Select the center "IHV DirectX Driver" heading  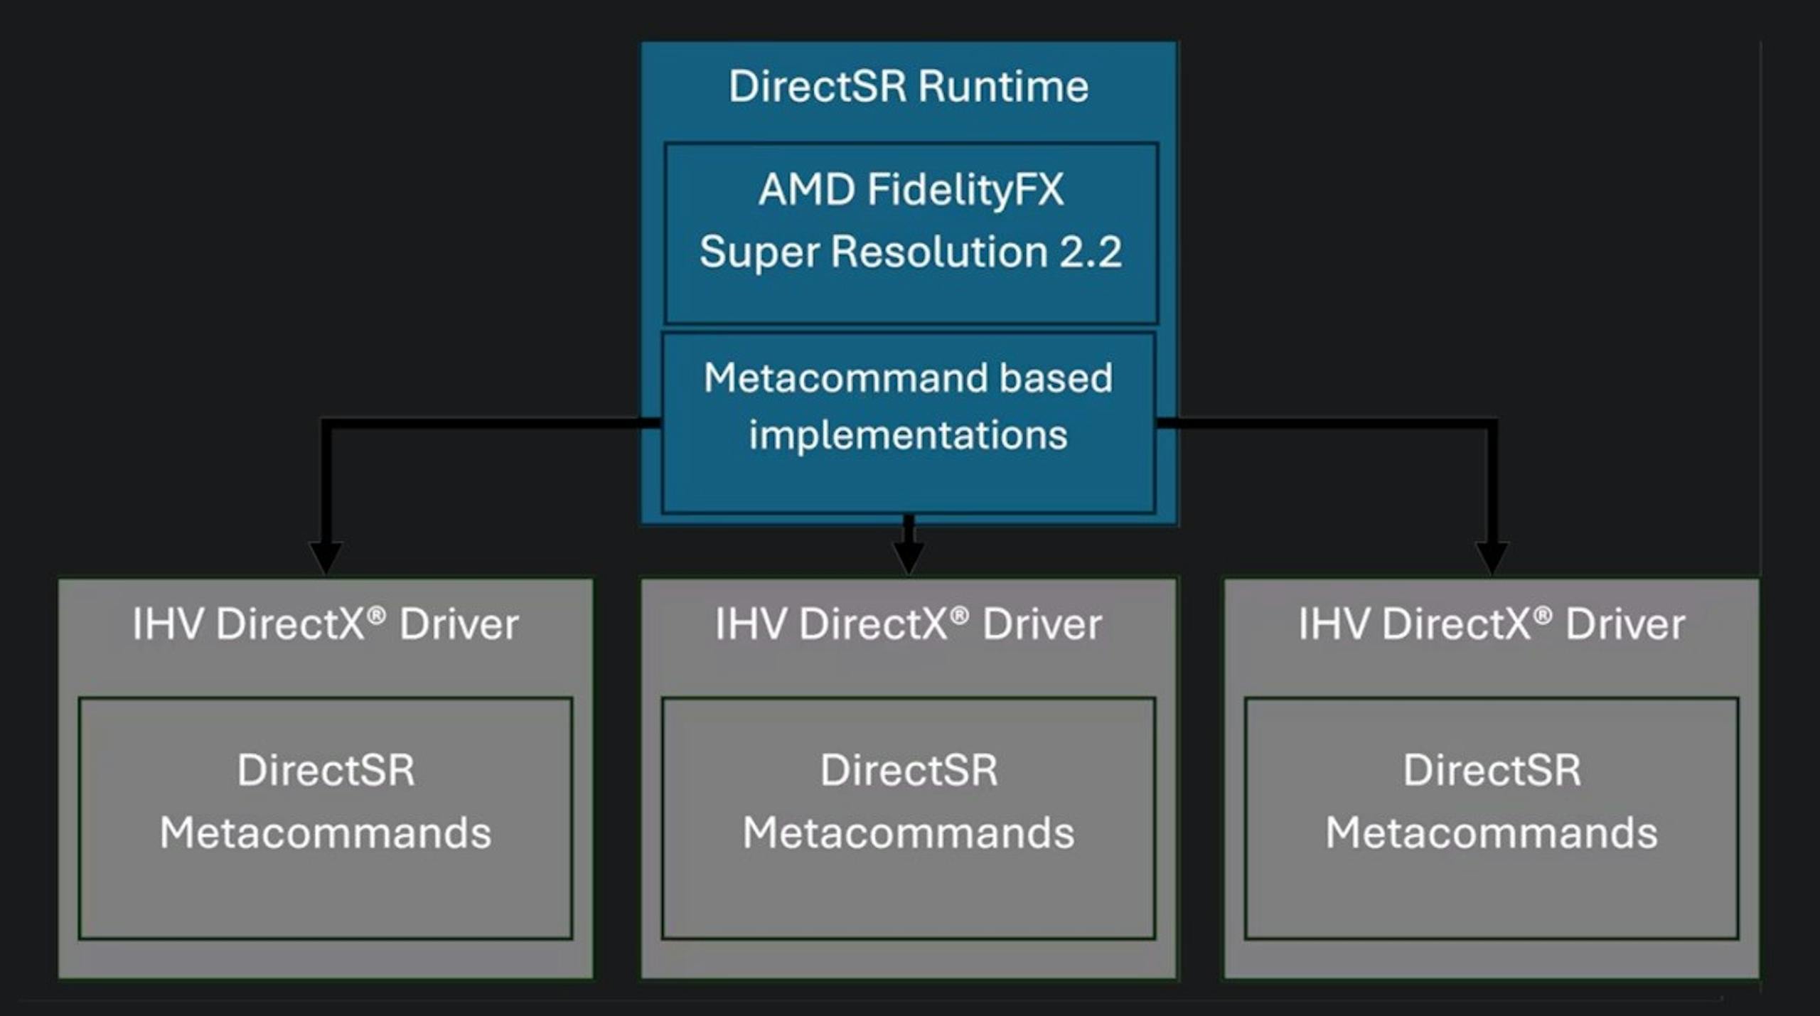[x=909, y=624]
